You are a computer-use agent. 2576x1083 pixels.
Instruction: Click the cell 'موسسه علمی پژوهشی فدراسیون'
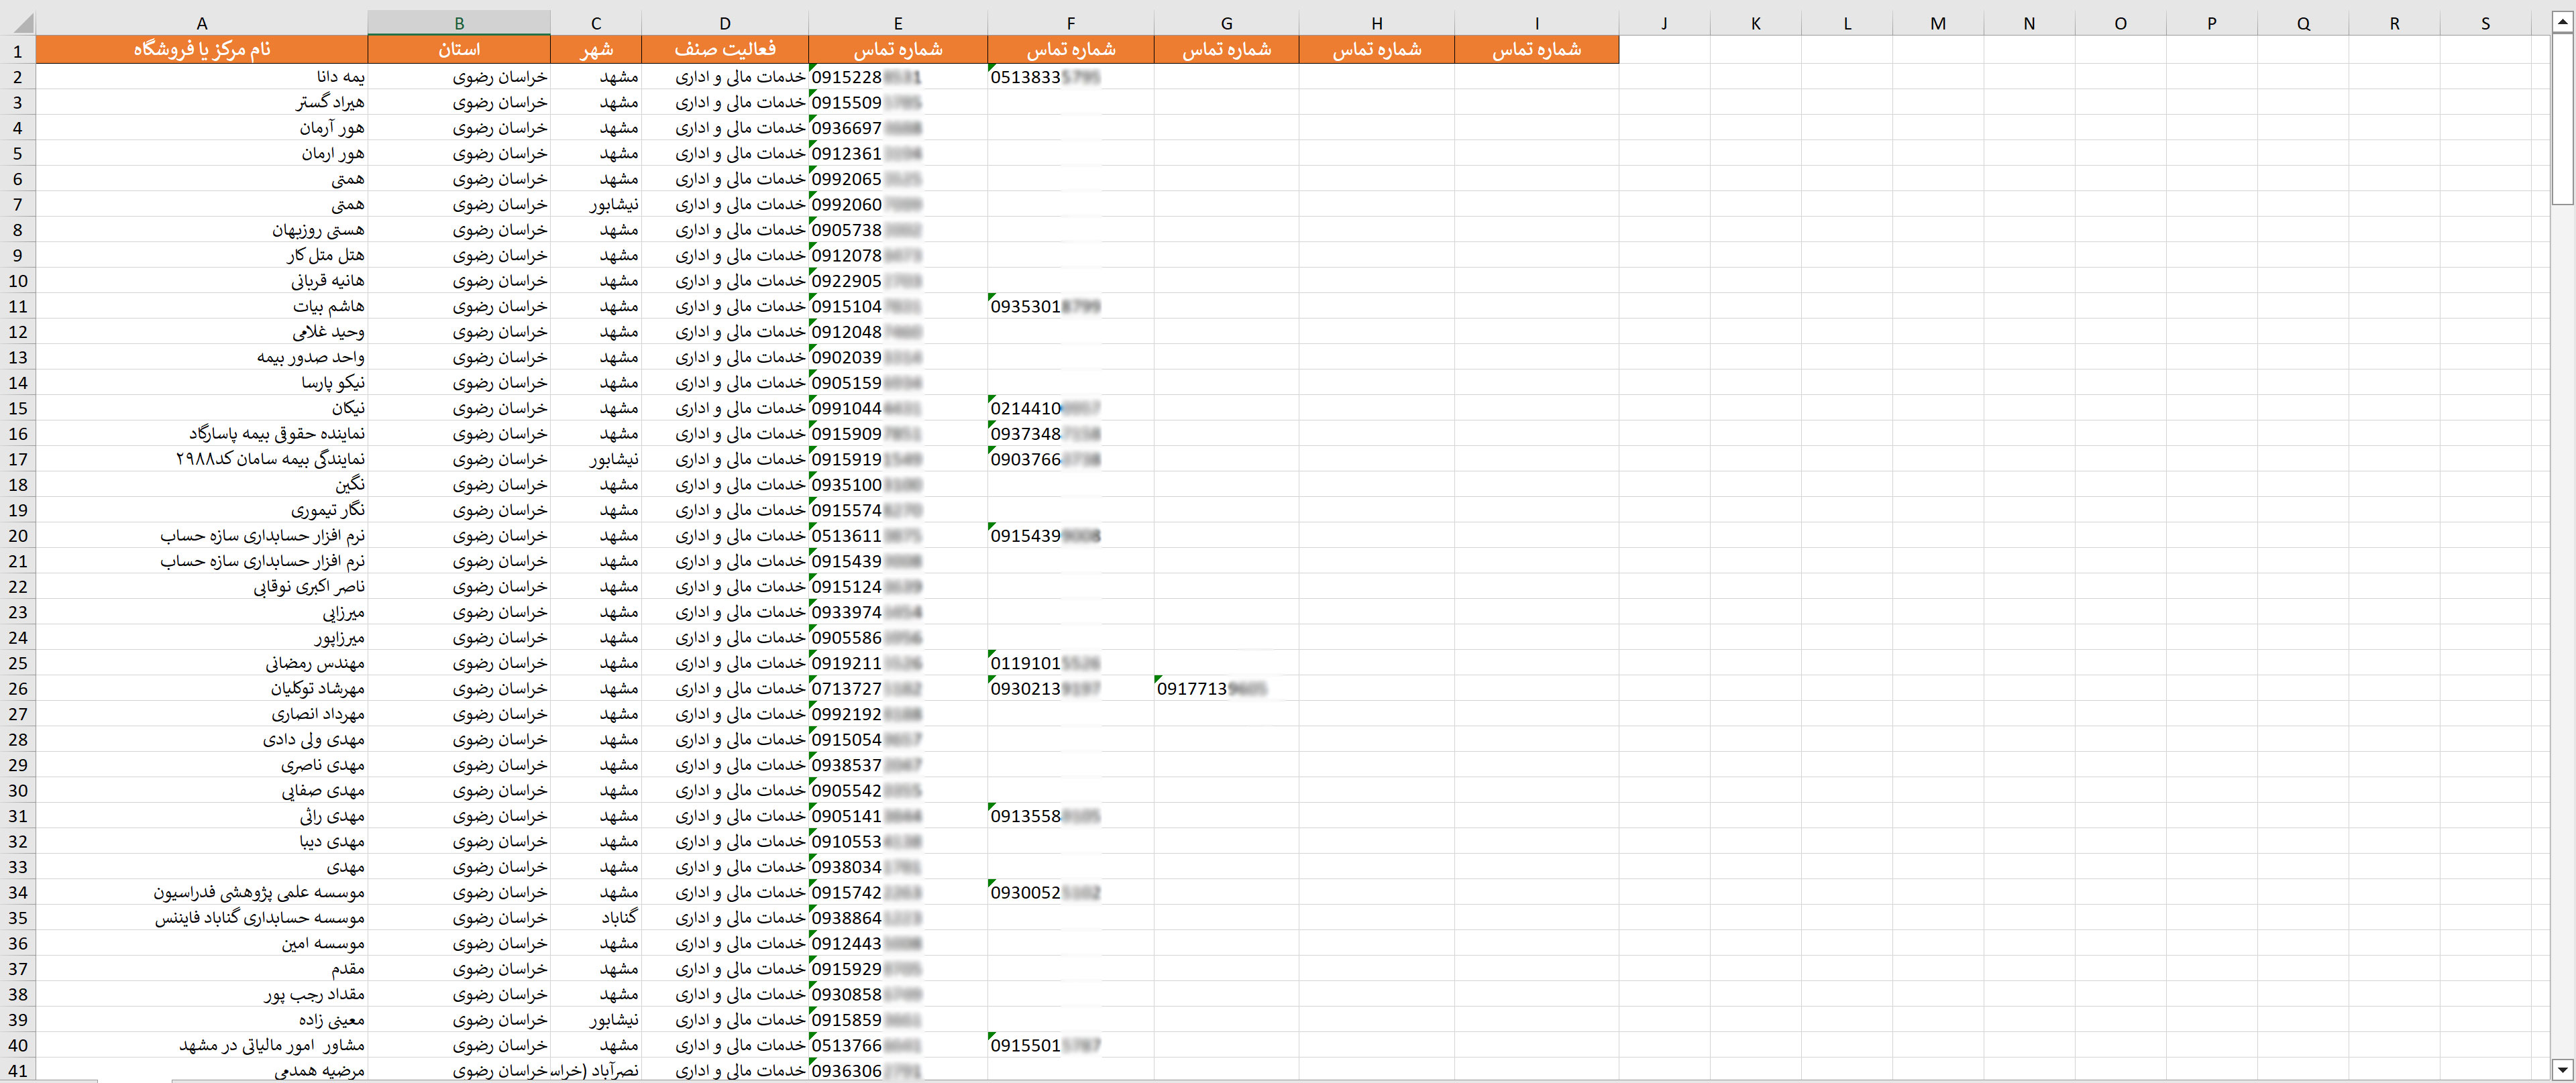pyautogui.click(x=202, y=893)
